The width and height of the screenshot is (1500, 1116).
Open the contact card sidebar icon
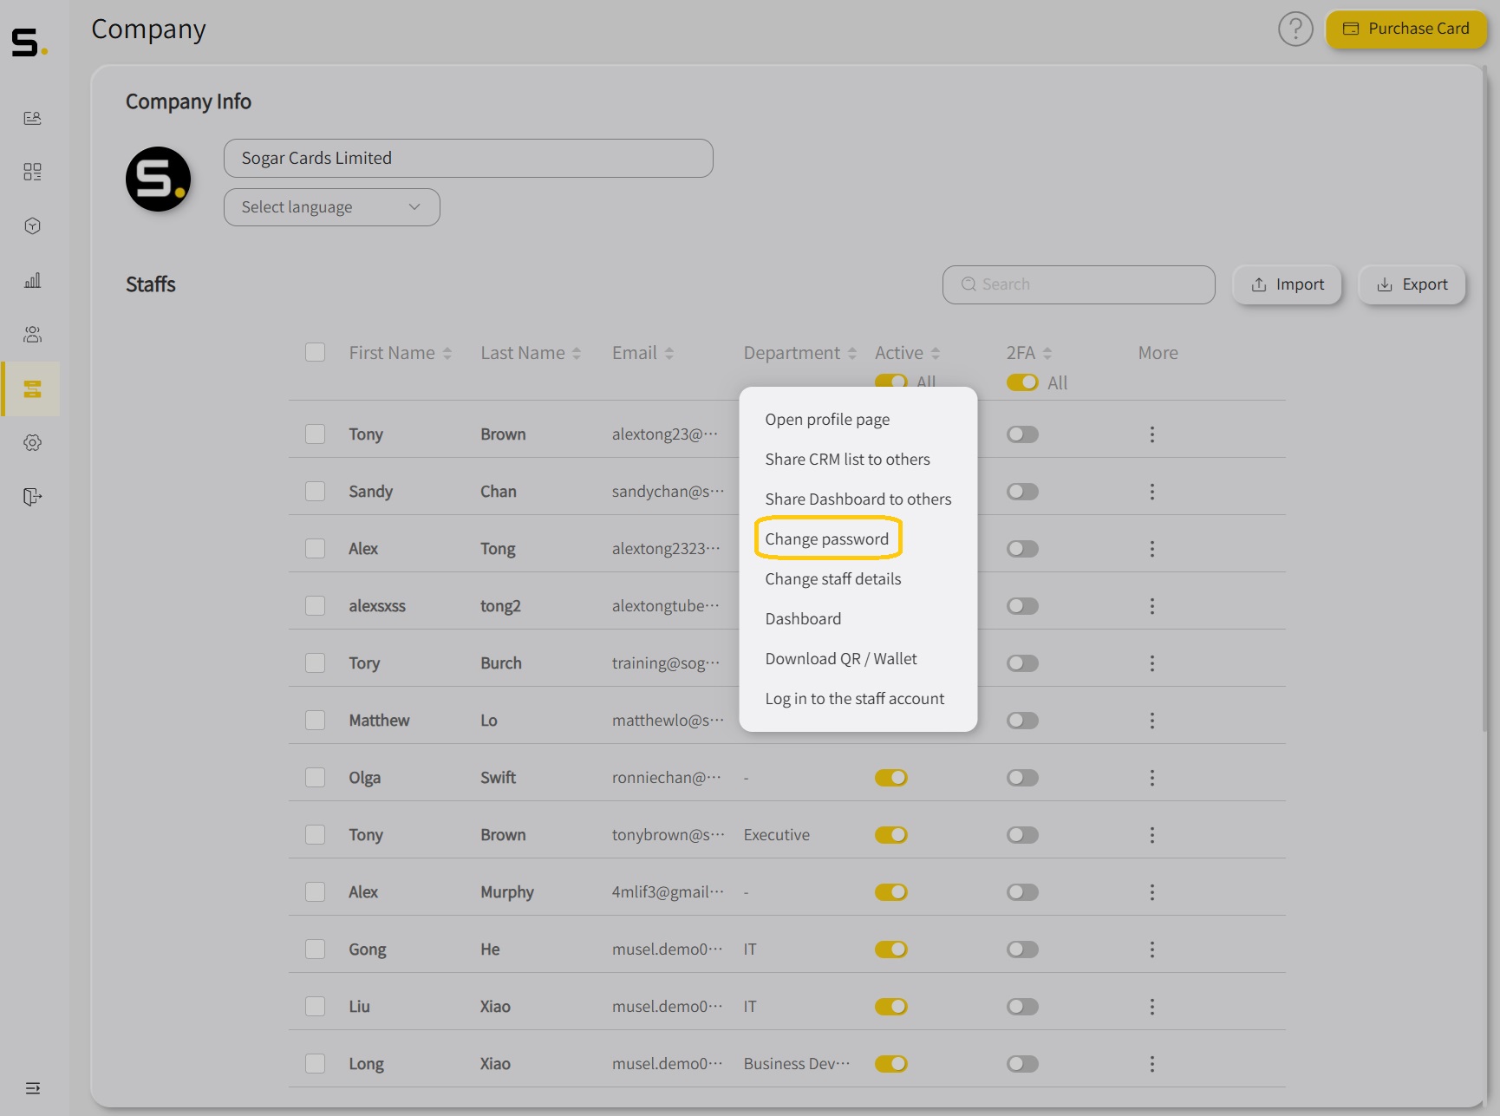point(32,118)
